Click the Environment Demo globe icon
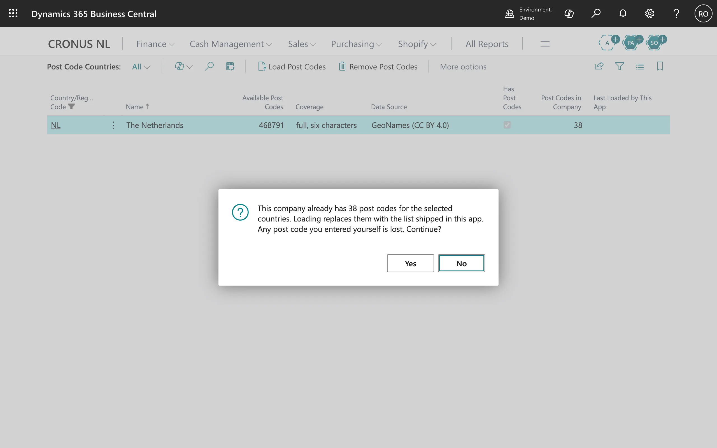This screenshot has height=448, width=717. coord(509,14)
